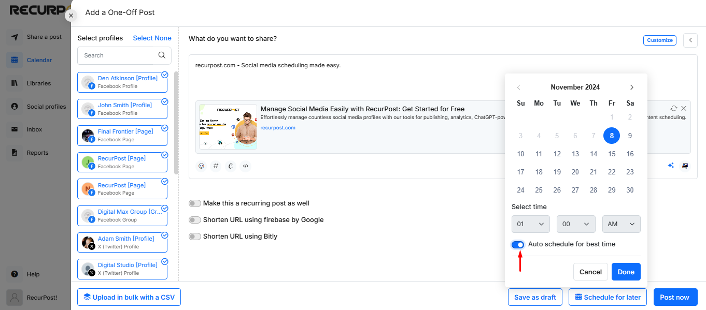Click the profile Search field
Screen dimensions: 706x310
[124, 55]
